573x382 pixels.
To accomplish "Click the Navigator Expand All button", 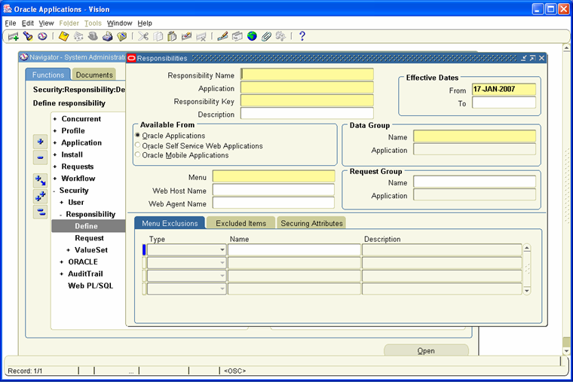I will (x=40, y=196).
